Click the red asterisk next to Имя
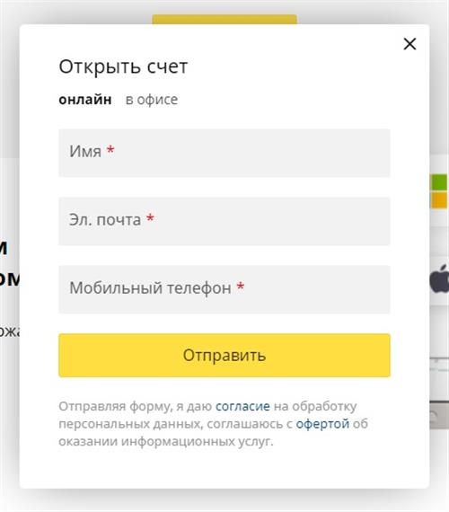 click(110, 150)
